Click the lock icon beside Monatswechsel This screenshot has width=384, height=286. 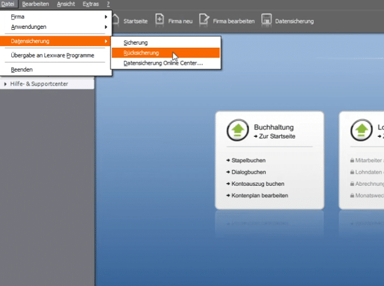tap(352, 195)
